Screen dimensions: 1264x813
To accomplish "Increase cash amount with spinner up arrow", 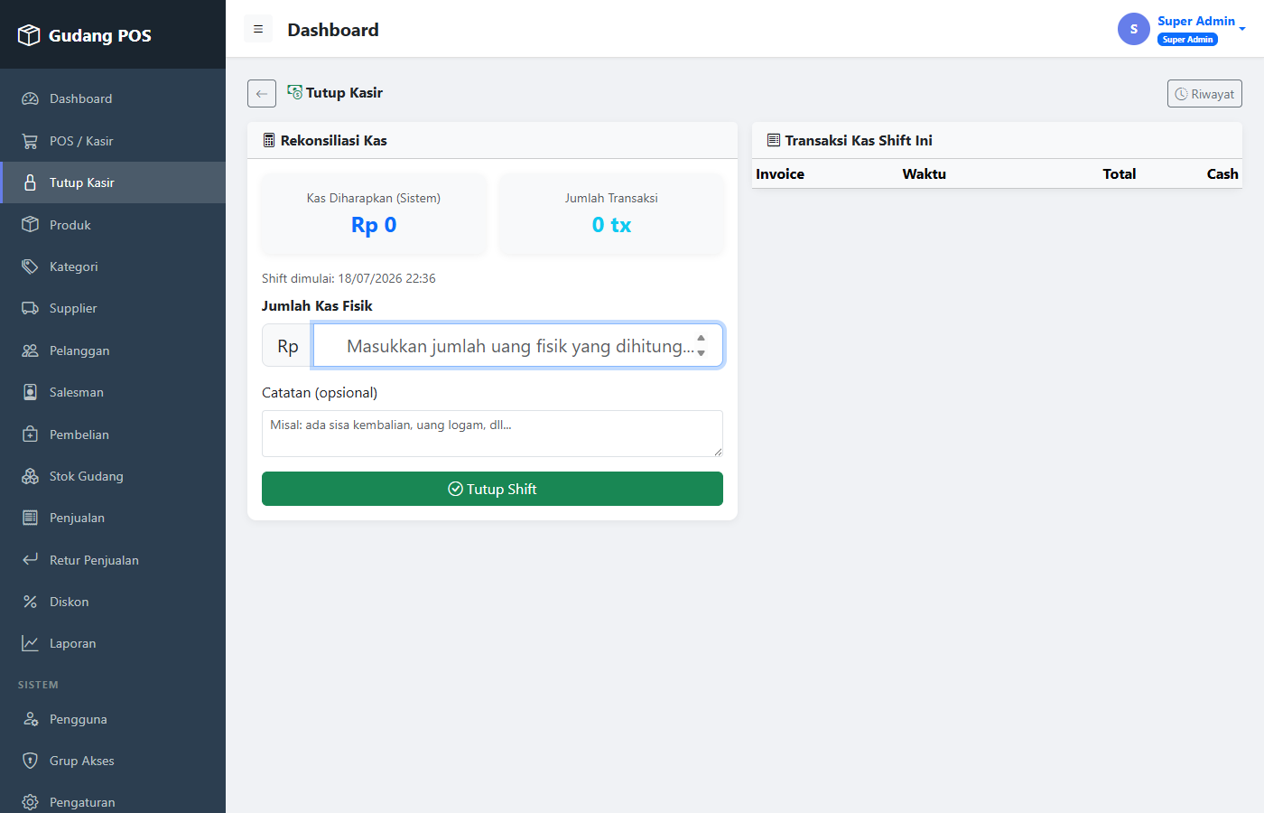I will click(x=701, y=338).
